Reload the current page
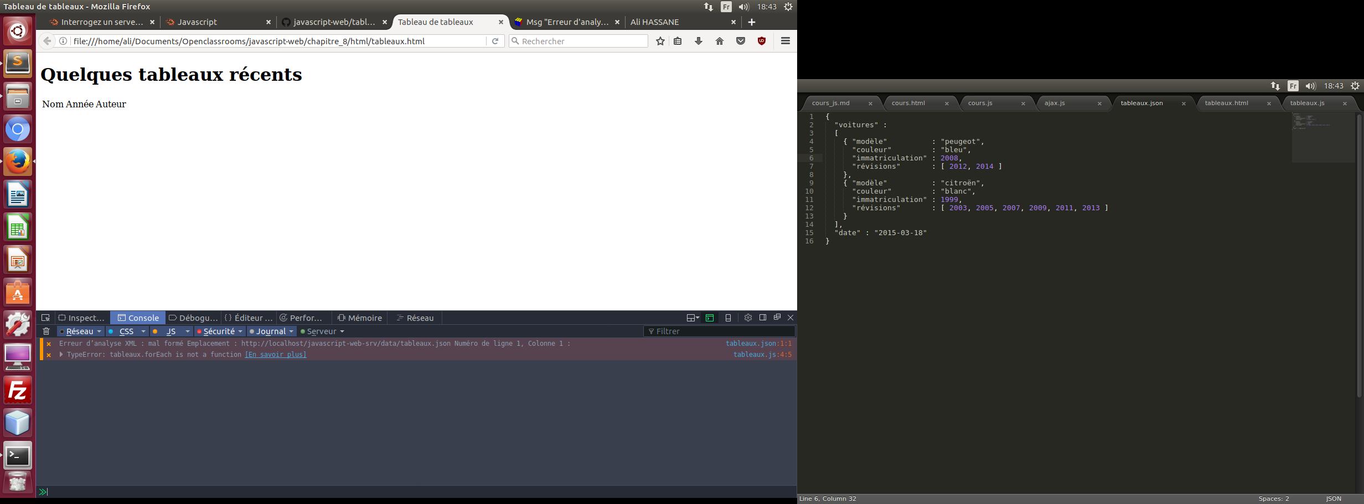Viewport: 1364px width, 504px height. coord(495,41)
